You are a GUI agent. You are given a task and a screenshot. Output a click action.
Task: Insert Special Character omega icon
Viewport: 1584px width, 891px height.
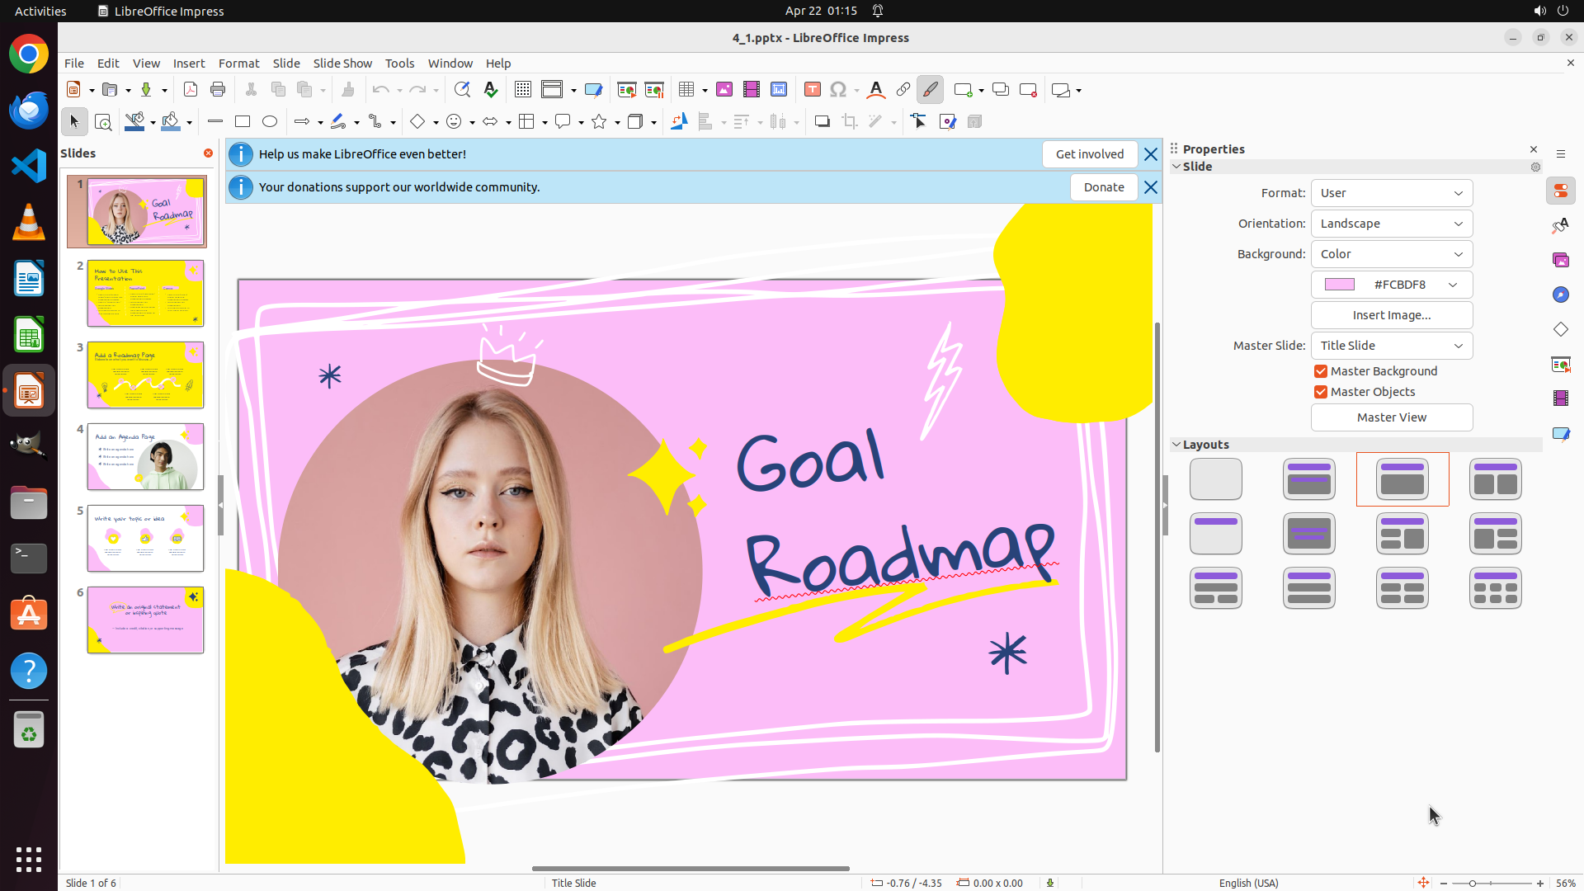tap(838, 90)
